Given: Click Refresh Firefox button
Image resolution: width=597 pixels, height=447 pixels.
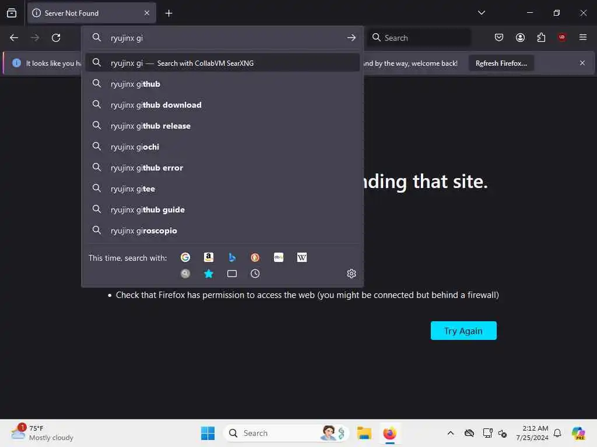Looking at the screenshot, I should point(501,63).
